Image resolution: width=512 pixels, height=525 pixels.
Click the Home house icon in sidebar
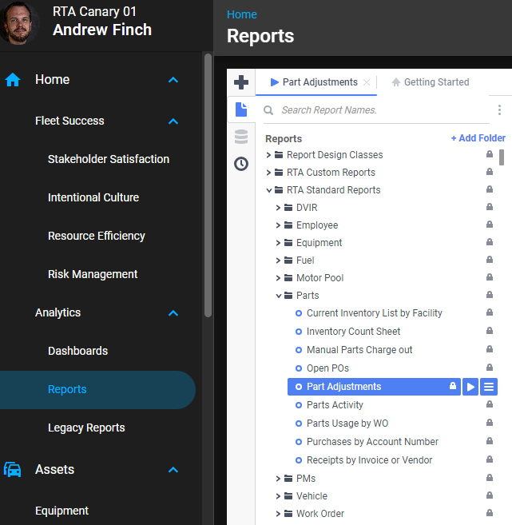click(x=13, y=80)
